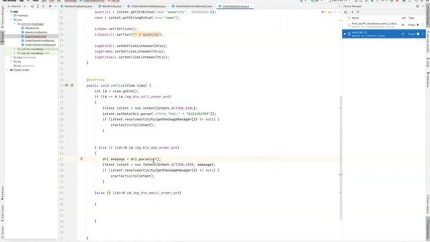430x242 pixels.
Task: Sort devices by Type column header
Action: coord(411,18)
